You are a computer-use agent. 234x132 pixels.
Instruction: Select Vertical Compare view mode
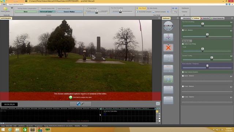(x=159, y=12)
